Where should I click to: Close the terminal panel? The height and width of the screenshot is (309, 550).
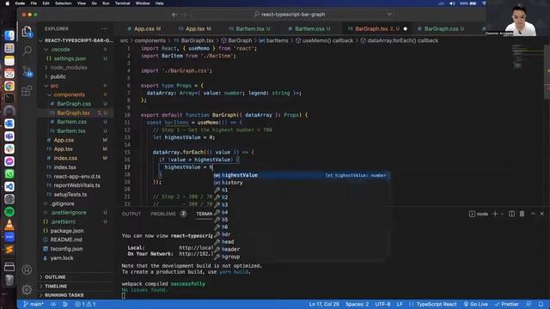pyautogui.click(x=542, y=214)
